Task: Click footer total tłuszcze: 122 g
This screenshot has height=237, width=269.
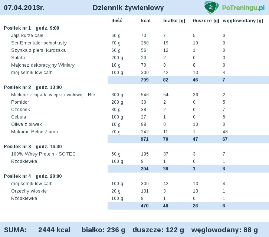Action: click(x=158, y=230)
